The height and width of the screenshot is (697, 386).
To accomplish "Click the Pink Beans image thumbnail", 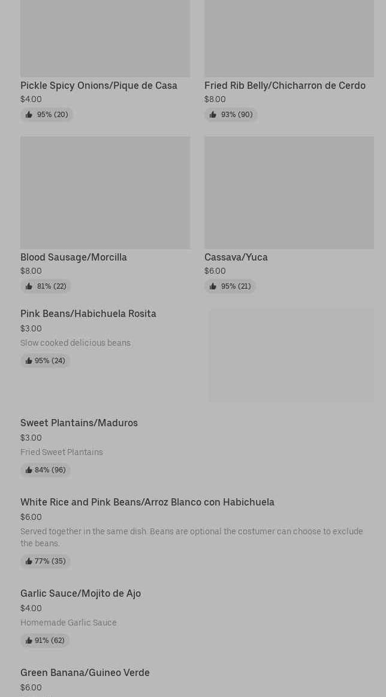I will [x=291, y=355].
